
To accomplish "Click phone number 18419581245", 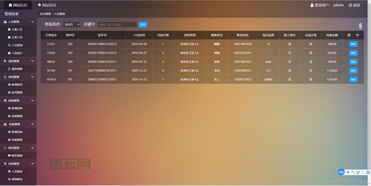I will click(x=242, y=53).
